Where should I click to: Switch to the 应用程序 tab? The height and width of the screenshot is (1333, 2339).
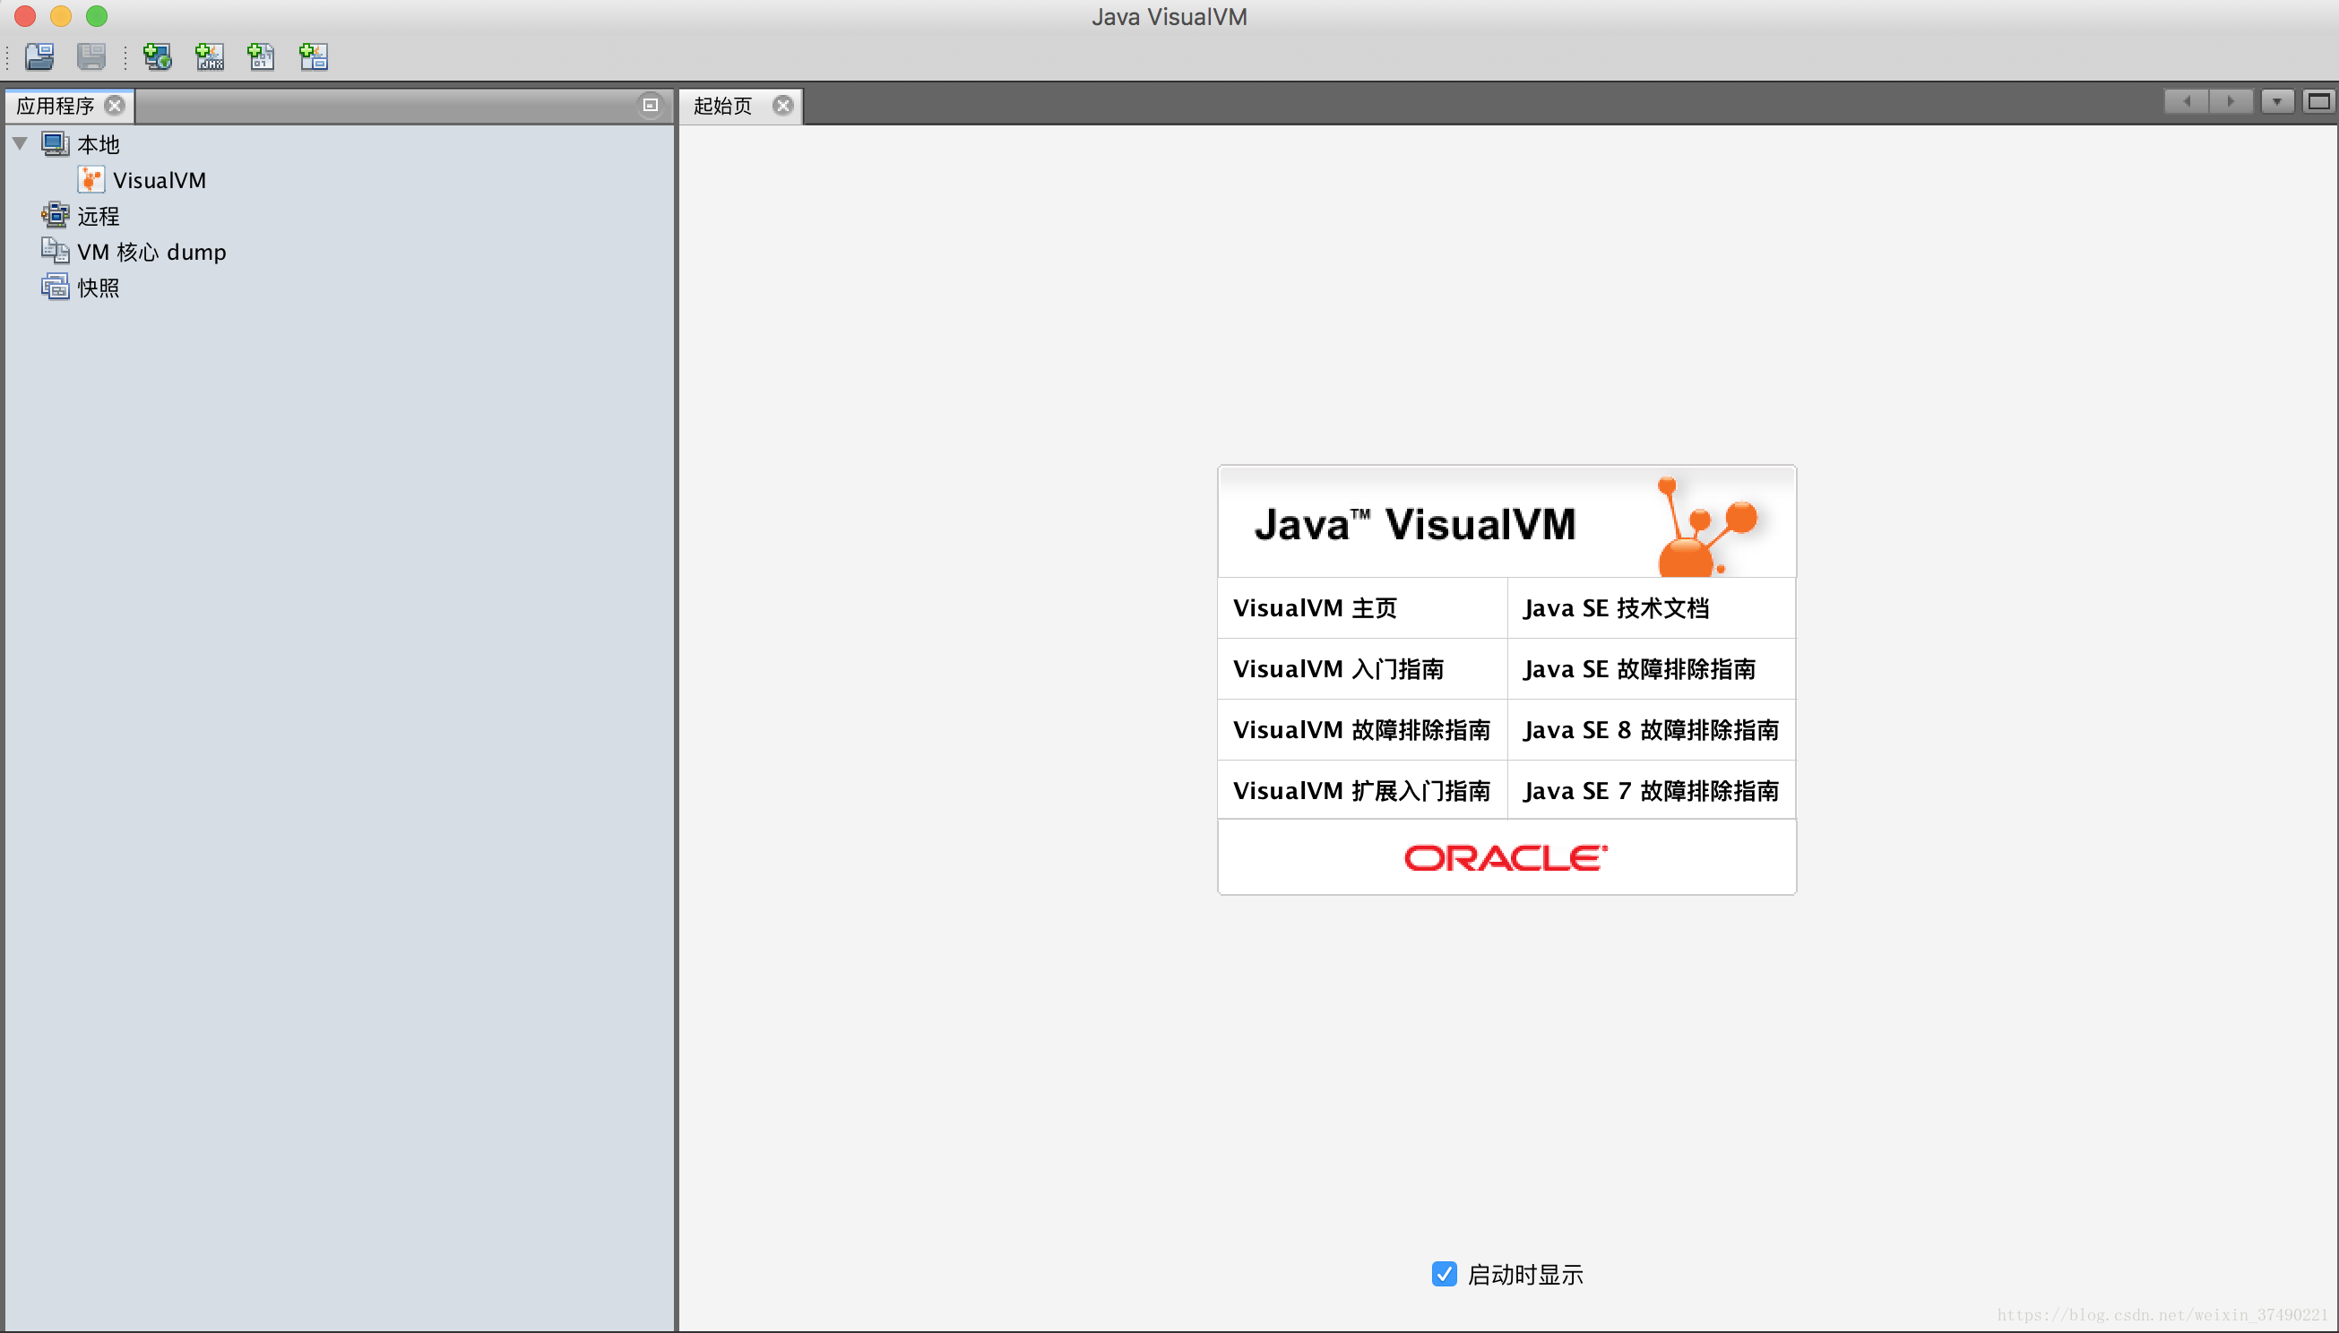[x=55, y=106]
